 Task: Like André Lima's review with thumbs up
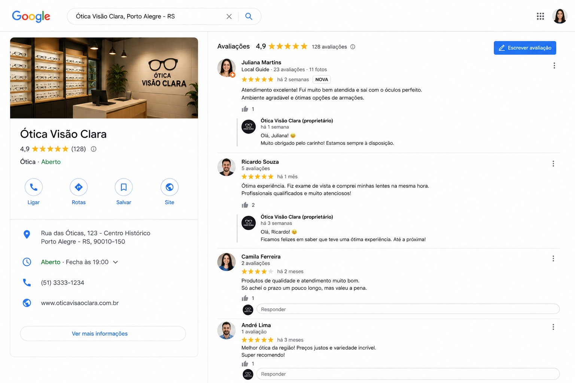coord(245,364)
